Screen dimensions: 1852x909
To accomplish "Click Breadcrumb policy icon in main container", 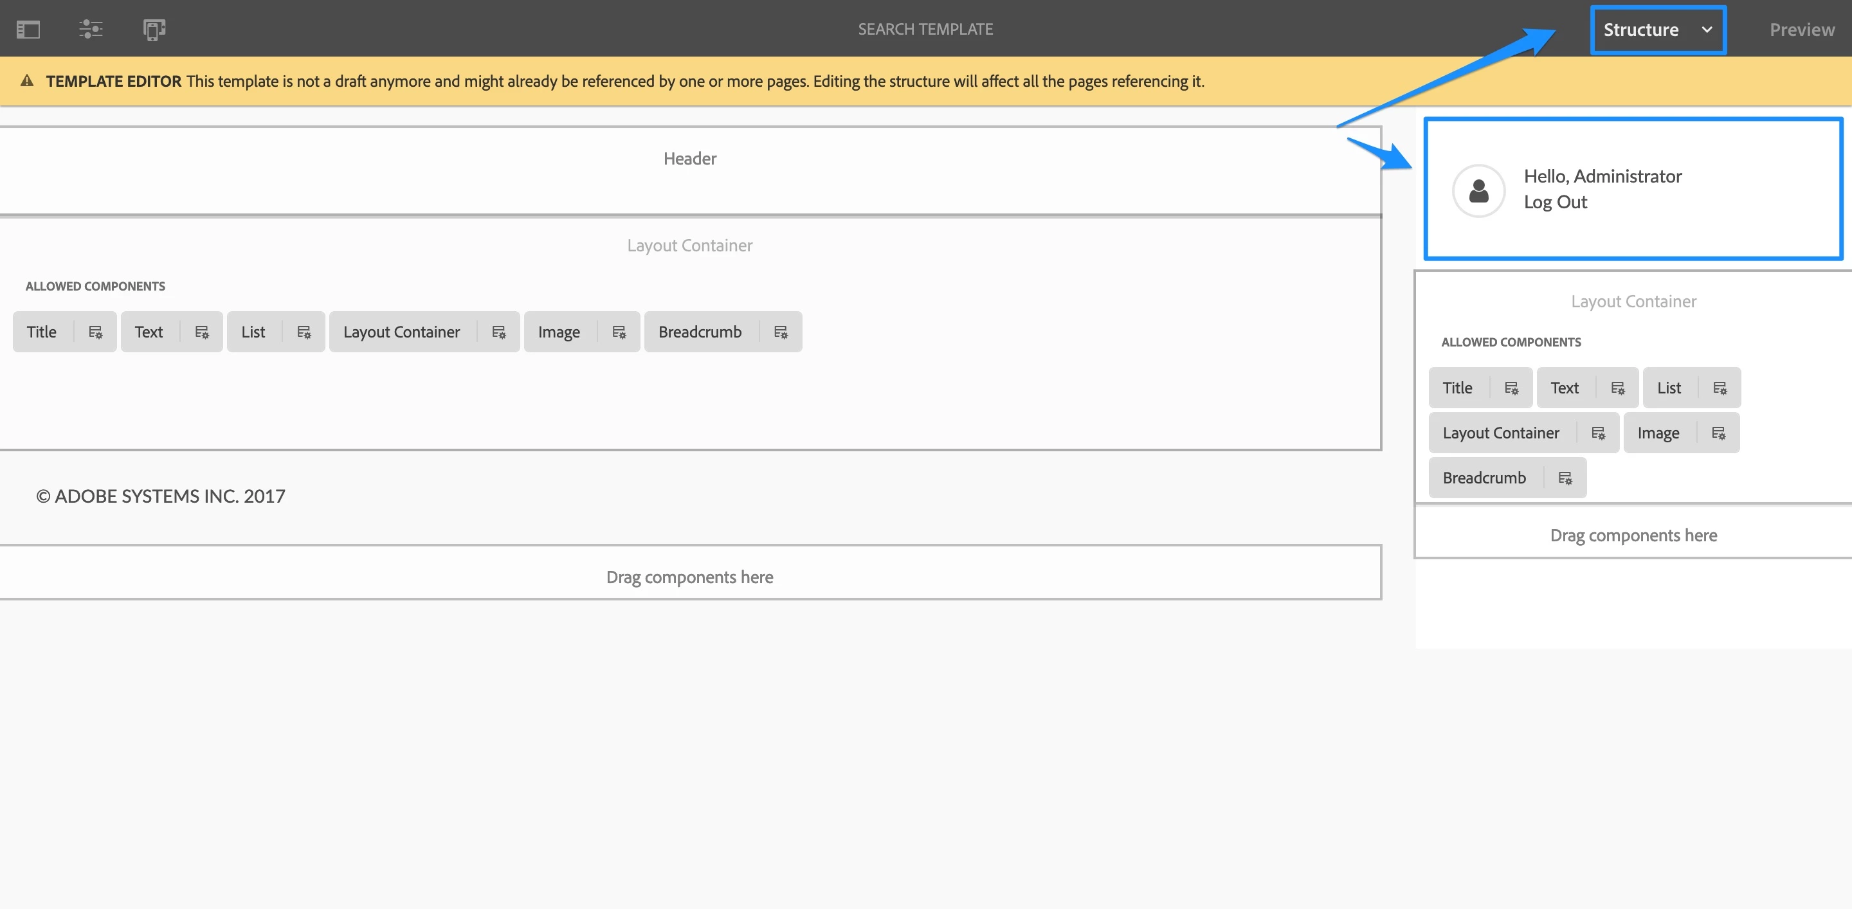I will point(781,332).
